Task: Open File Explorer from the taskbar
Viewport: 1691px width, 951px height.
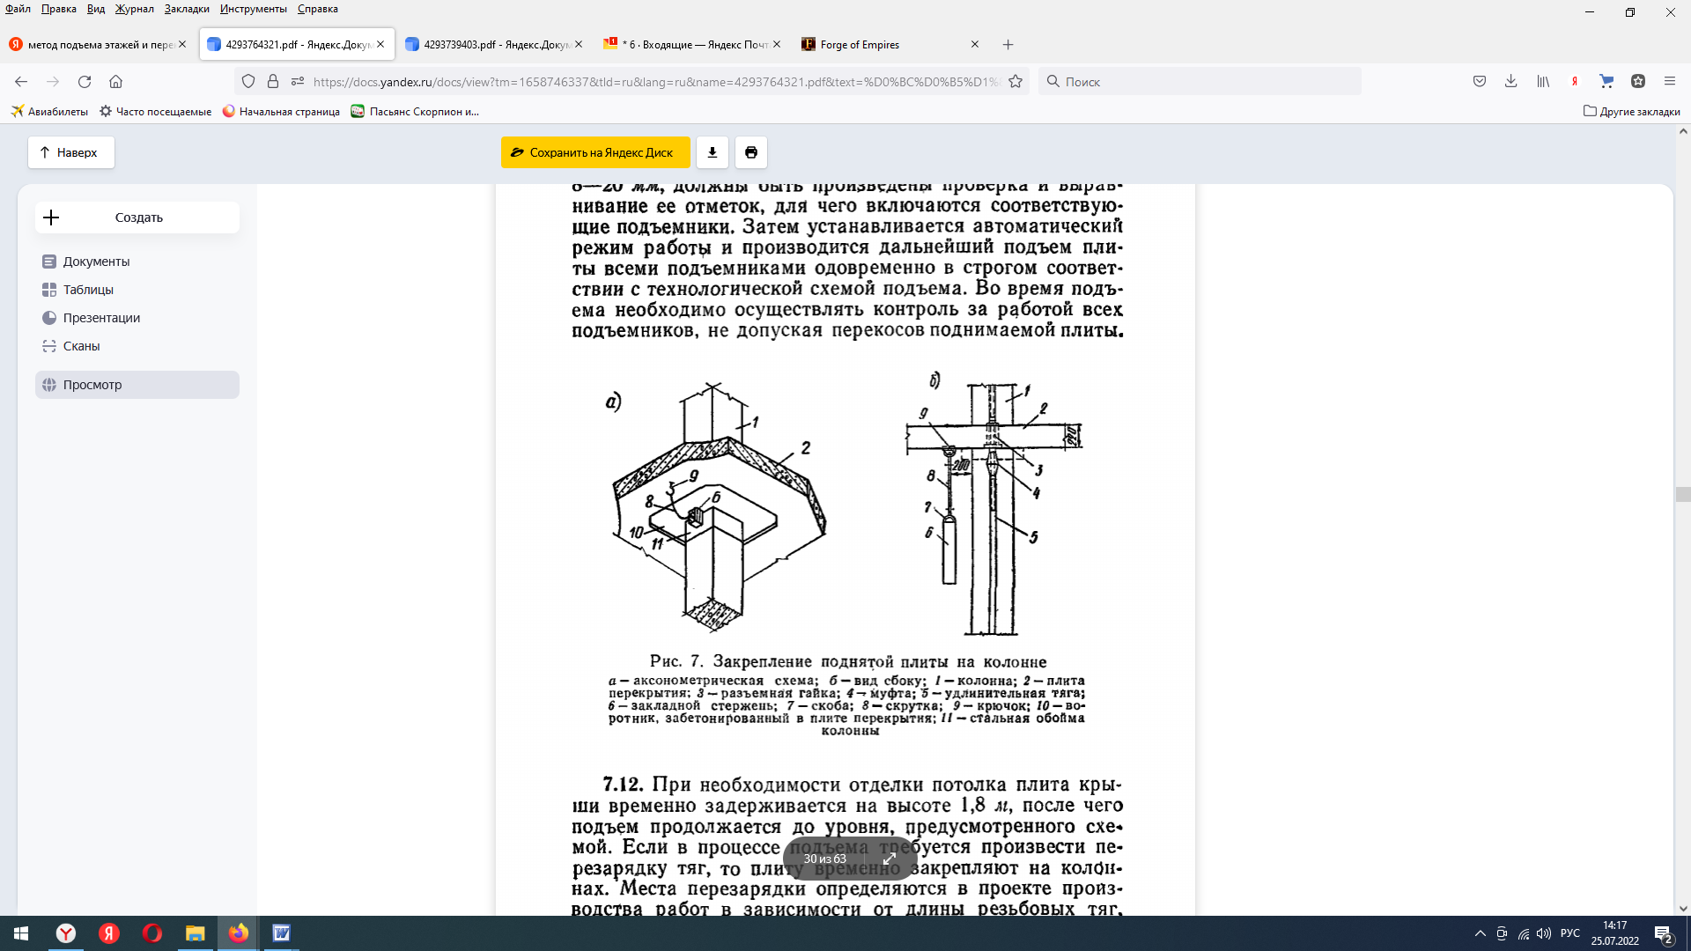Action: tap(195, 933)
